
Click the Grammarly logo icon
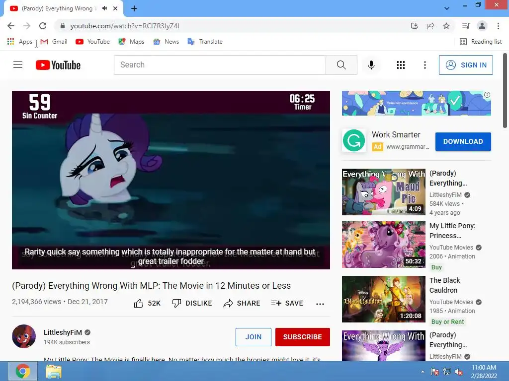click(354, 140)
